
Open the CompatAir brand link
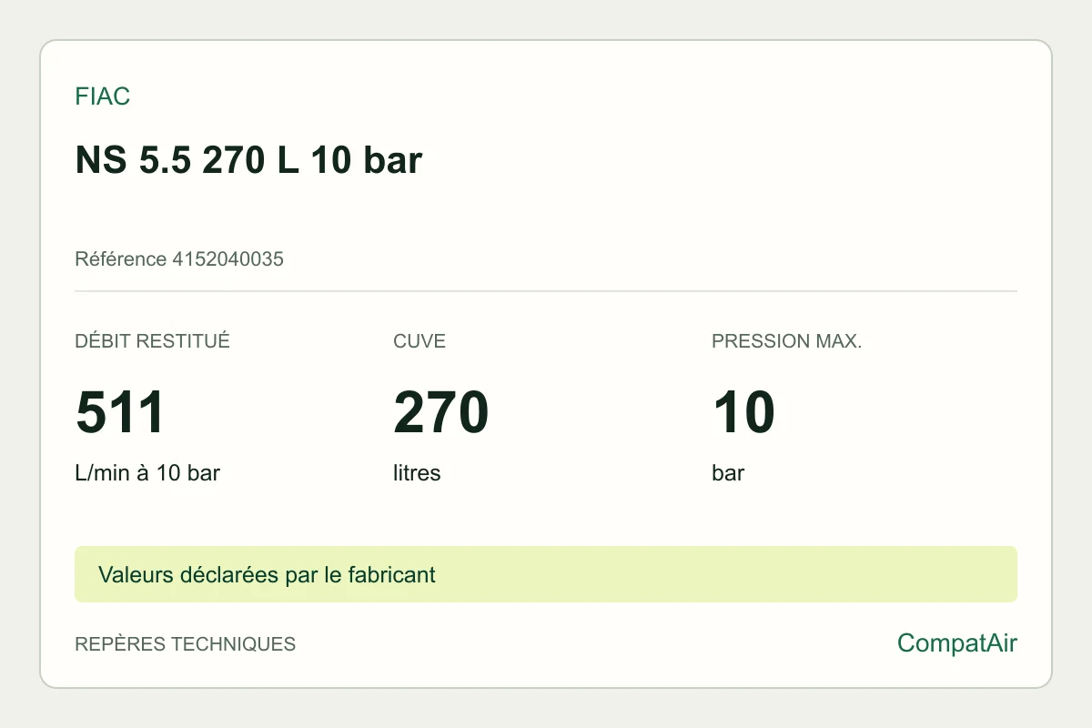[x=957, y=644]
